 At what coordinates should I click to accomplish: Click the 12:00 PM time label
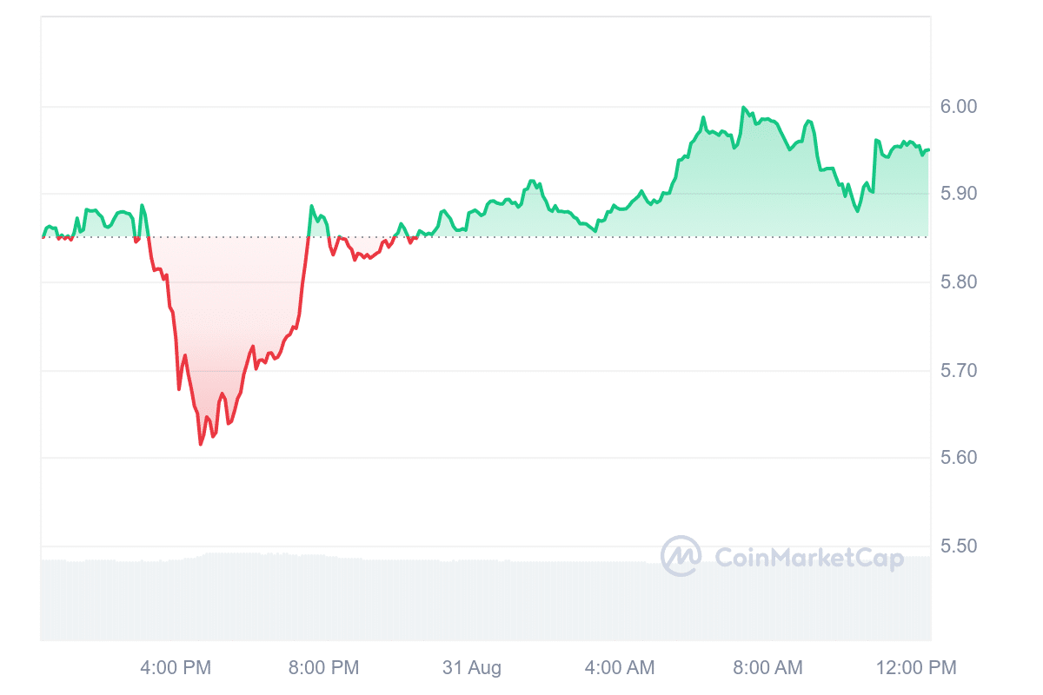(915, 668)
